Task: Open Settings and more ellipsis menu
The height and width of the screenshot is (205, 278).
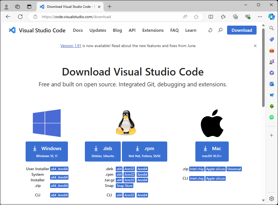Action: [x=260, y=17]
